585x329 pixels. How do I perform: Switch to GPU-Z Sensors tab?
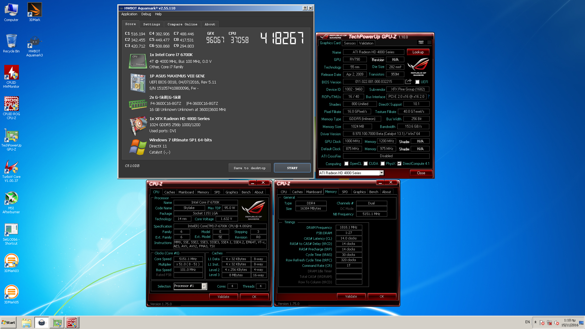point(350,43)
